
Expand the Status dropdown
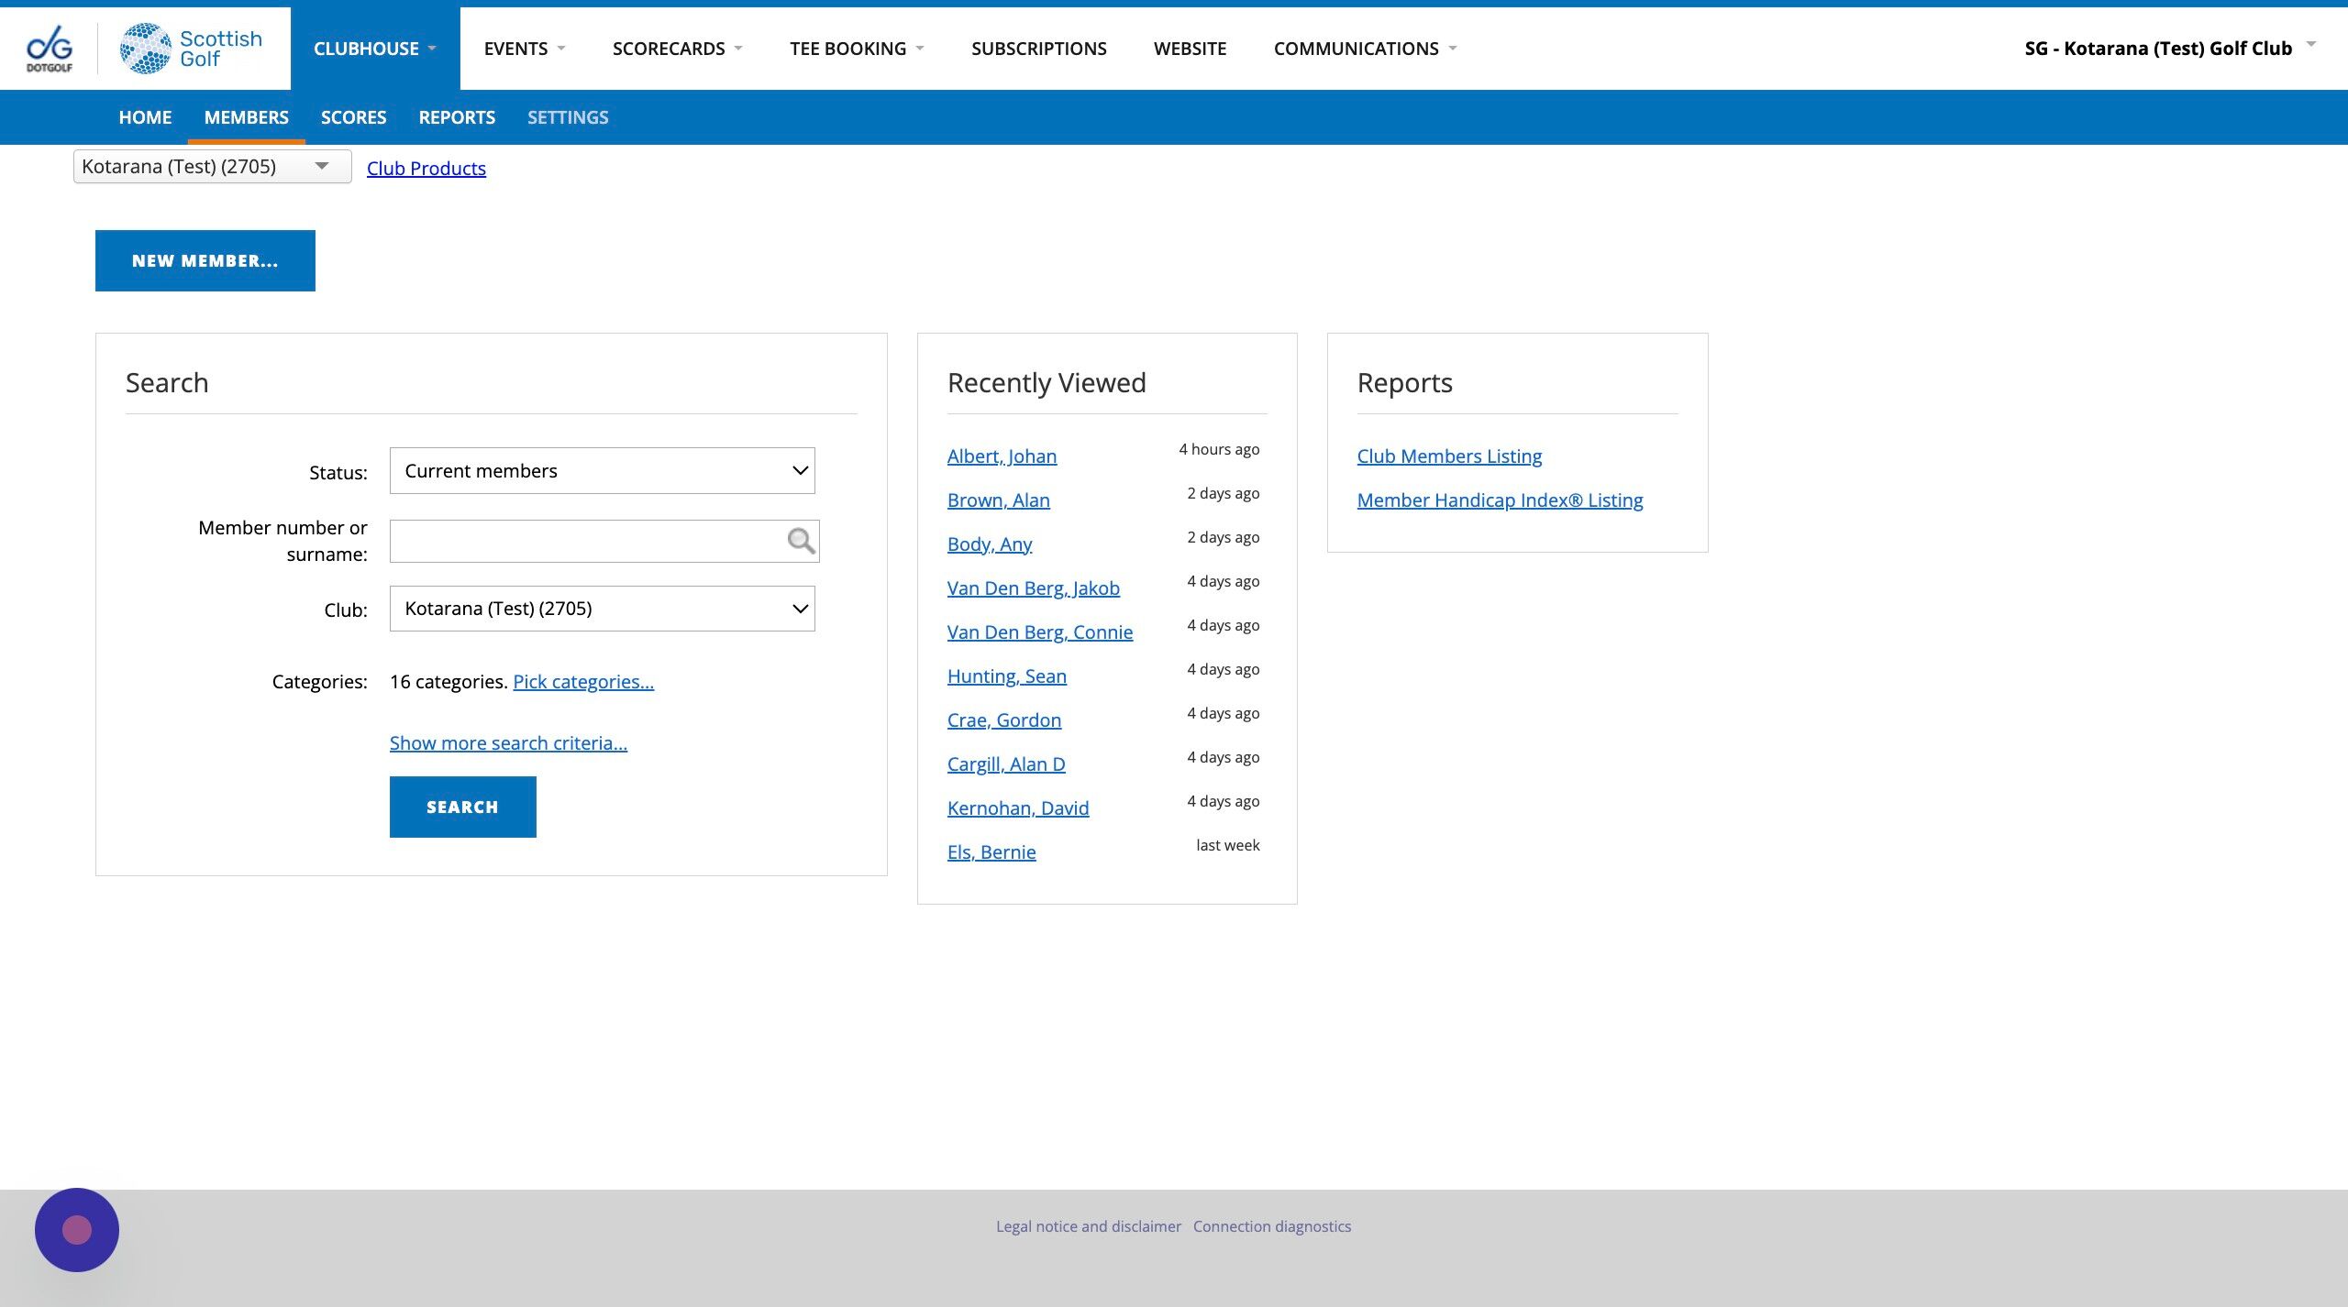(x=603, y=471)
